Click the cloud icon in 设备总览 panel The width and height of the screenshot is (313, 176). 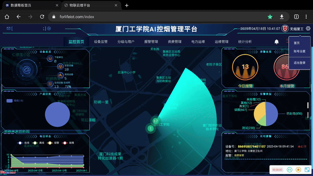pos(27,70)
